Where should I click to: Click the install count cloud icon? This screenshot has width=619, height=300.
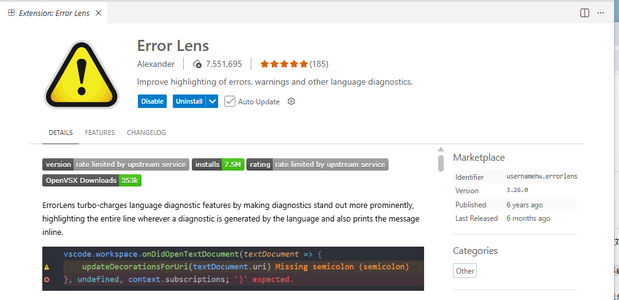(x=197, y=64)
